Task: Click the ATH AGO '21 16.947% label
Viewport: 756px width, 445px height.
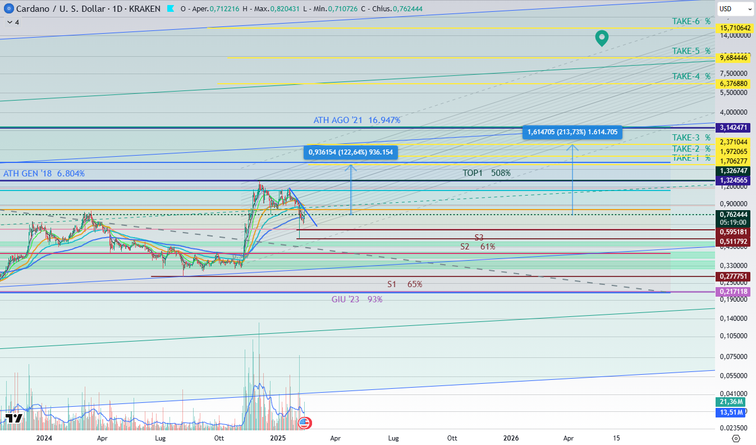Action: 357,120
